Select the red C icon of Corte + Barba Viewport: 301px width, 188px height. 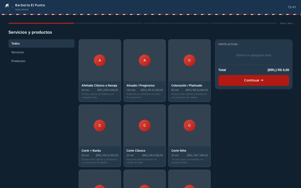[x=100, y=125]
